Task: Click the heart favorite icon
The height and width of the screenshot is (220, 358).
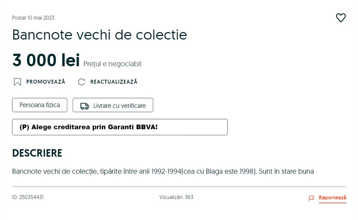Action: (x=341, y=18)
